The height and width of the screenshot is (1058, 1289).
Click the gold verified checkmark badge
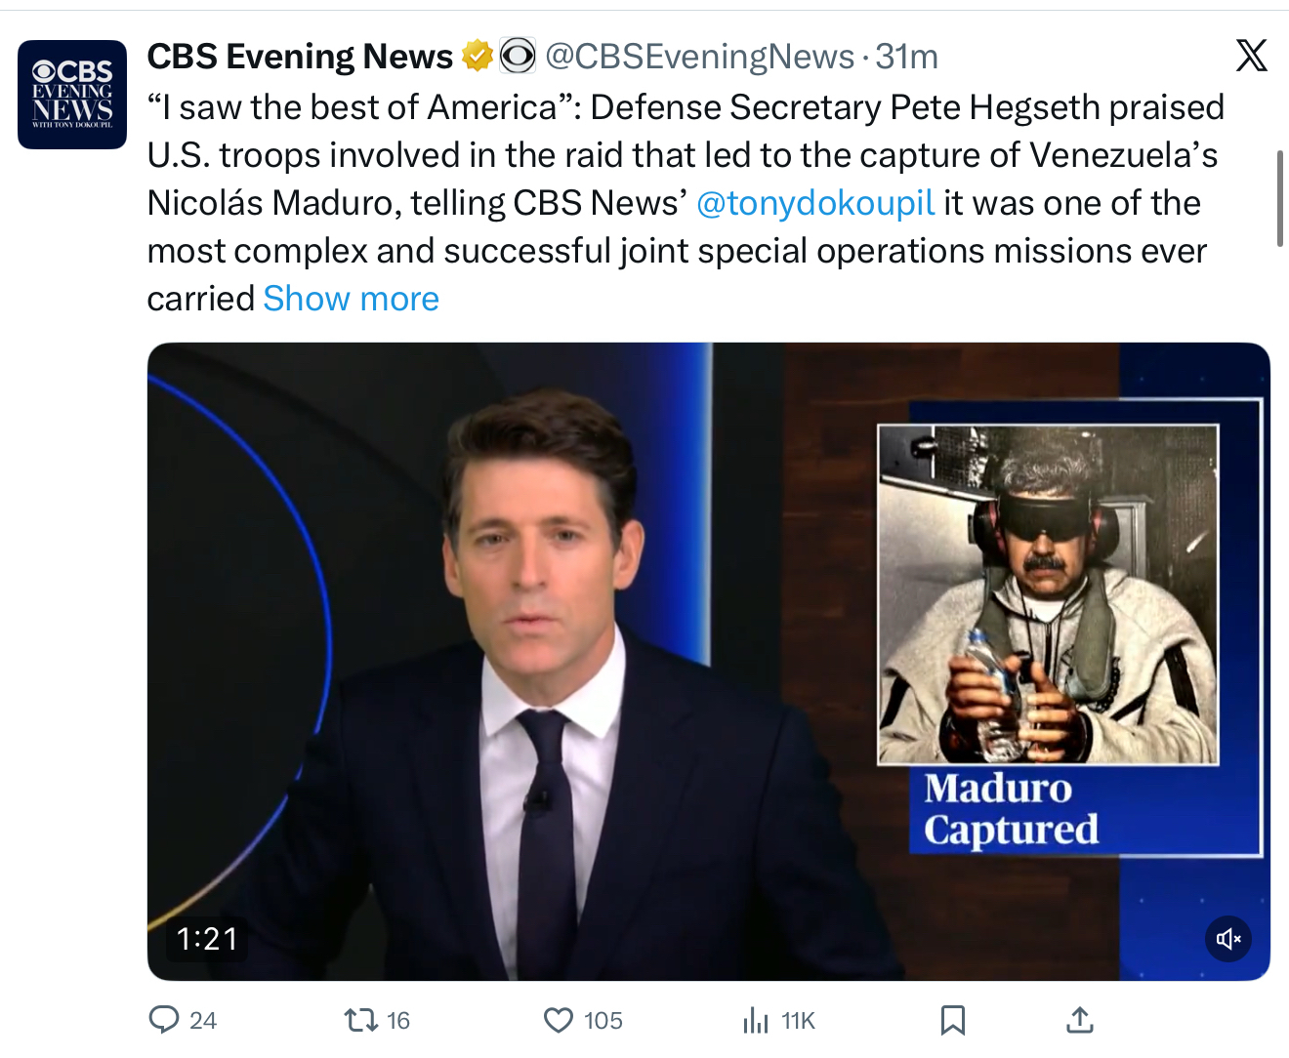[x=477, y=57]
